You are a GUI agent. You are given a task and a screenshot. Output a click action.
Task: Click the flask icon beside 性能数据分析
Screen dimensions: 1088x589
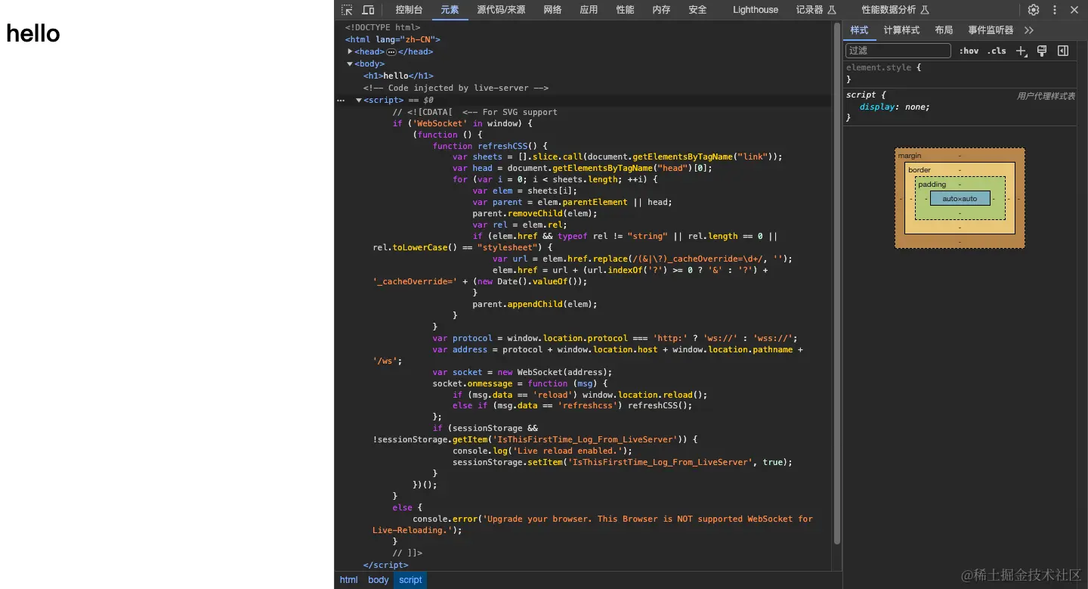point(925,10)
